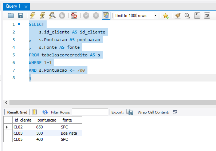
Task: Export recordset using the Export icon
Action: (130, 112)
